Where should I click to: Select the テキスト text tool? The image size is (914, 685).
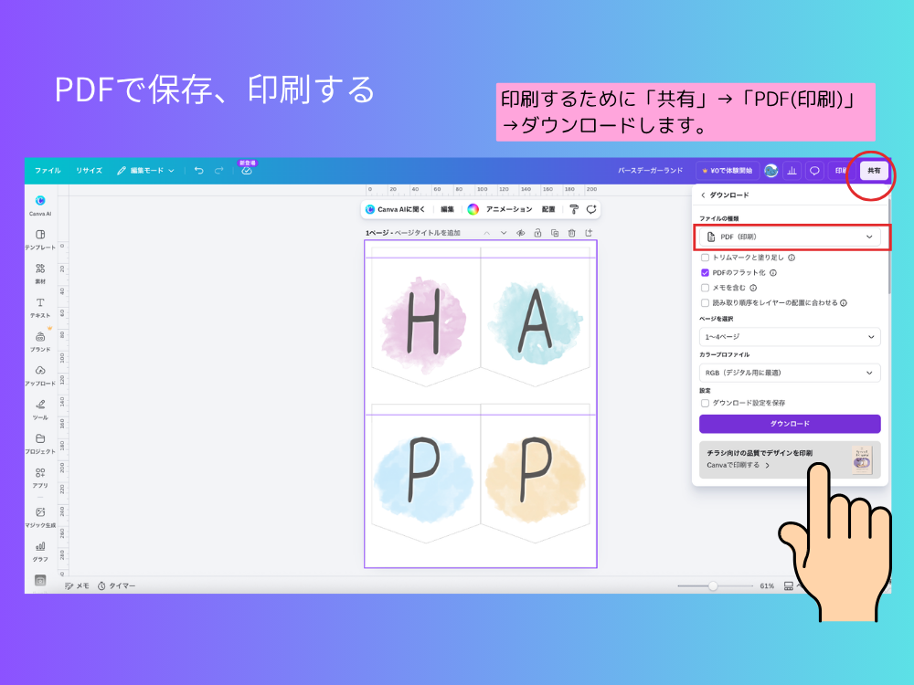click(x=40, y=307)
